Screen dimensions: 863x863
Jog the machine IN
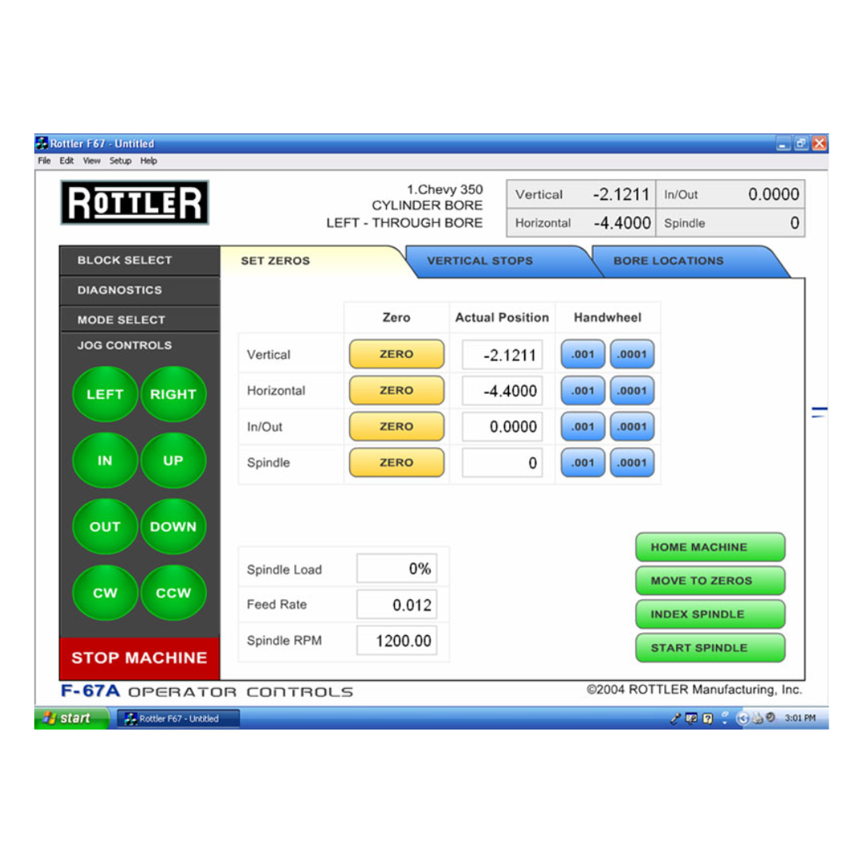105,460
